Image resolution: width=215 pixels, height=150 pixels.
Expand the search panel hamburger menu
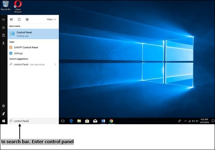point(4,19)
